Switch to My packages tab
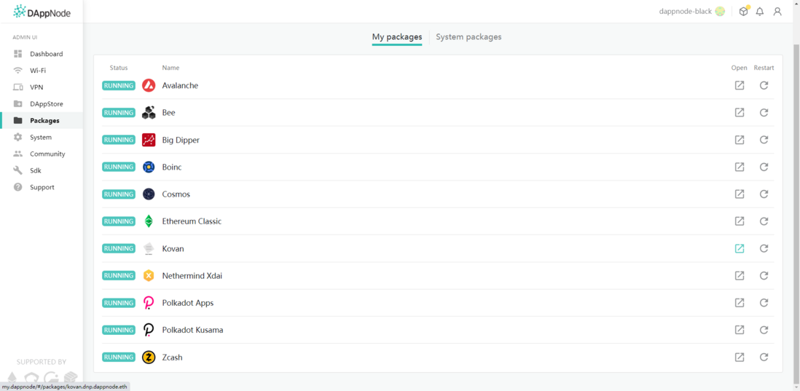800x391 pixels. point(397,36)
